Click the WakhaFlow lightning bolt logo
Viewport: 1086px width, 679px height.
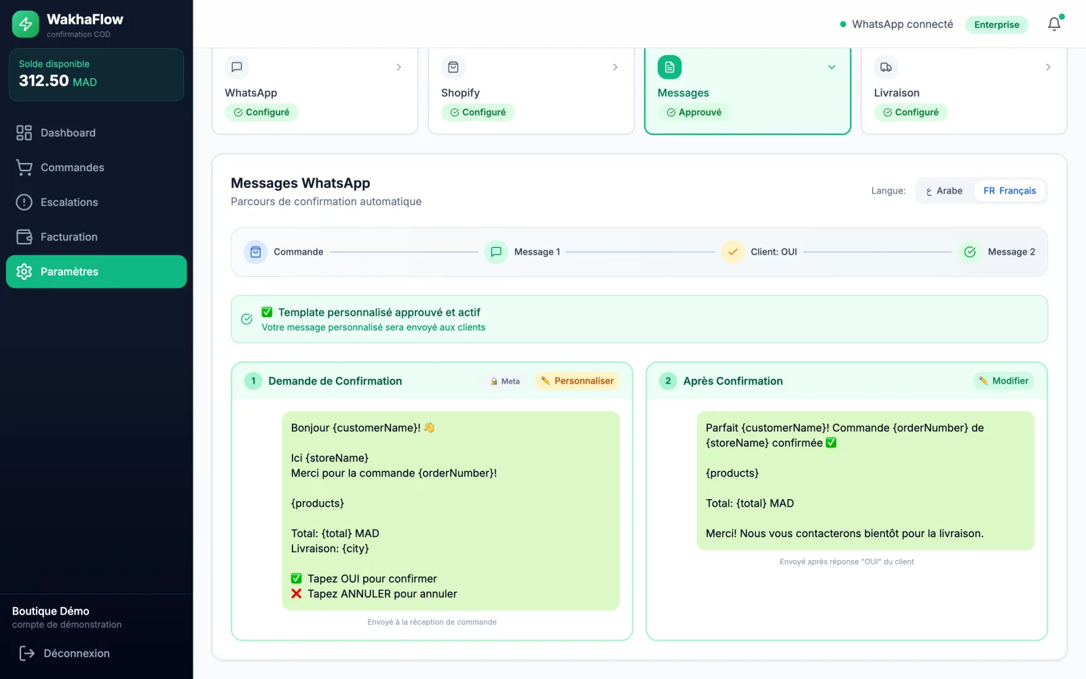pyautogui.click(x=26, y=24)
